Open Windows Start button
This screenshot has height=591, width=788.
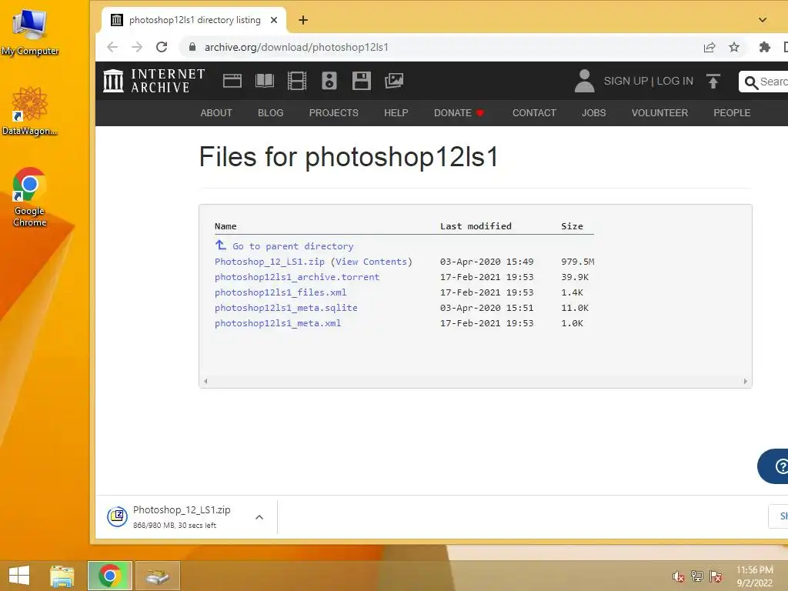pos(19,576)
